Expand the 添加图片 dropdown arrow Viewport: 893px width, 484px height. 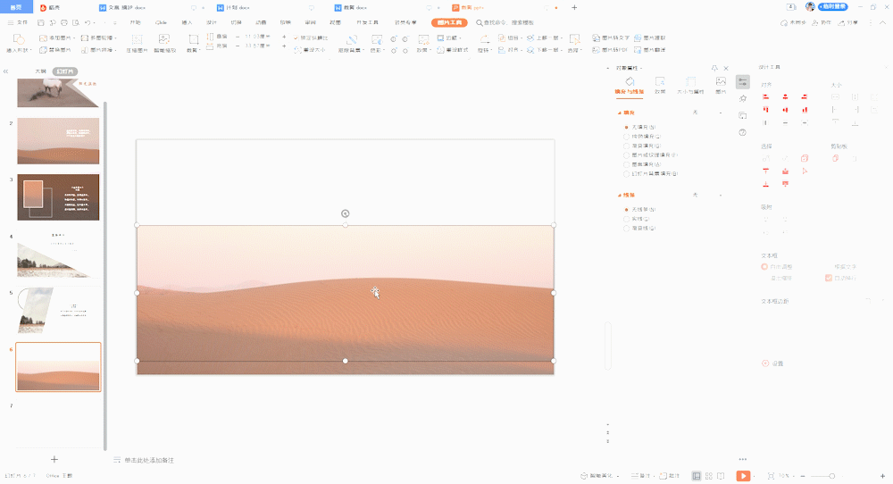click(75, 38)
